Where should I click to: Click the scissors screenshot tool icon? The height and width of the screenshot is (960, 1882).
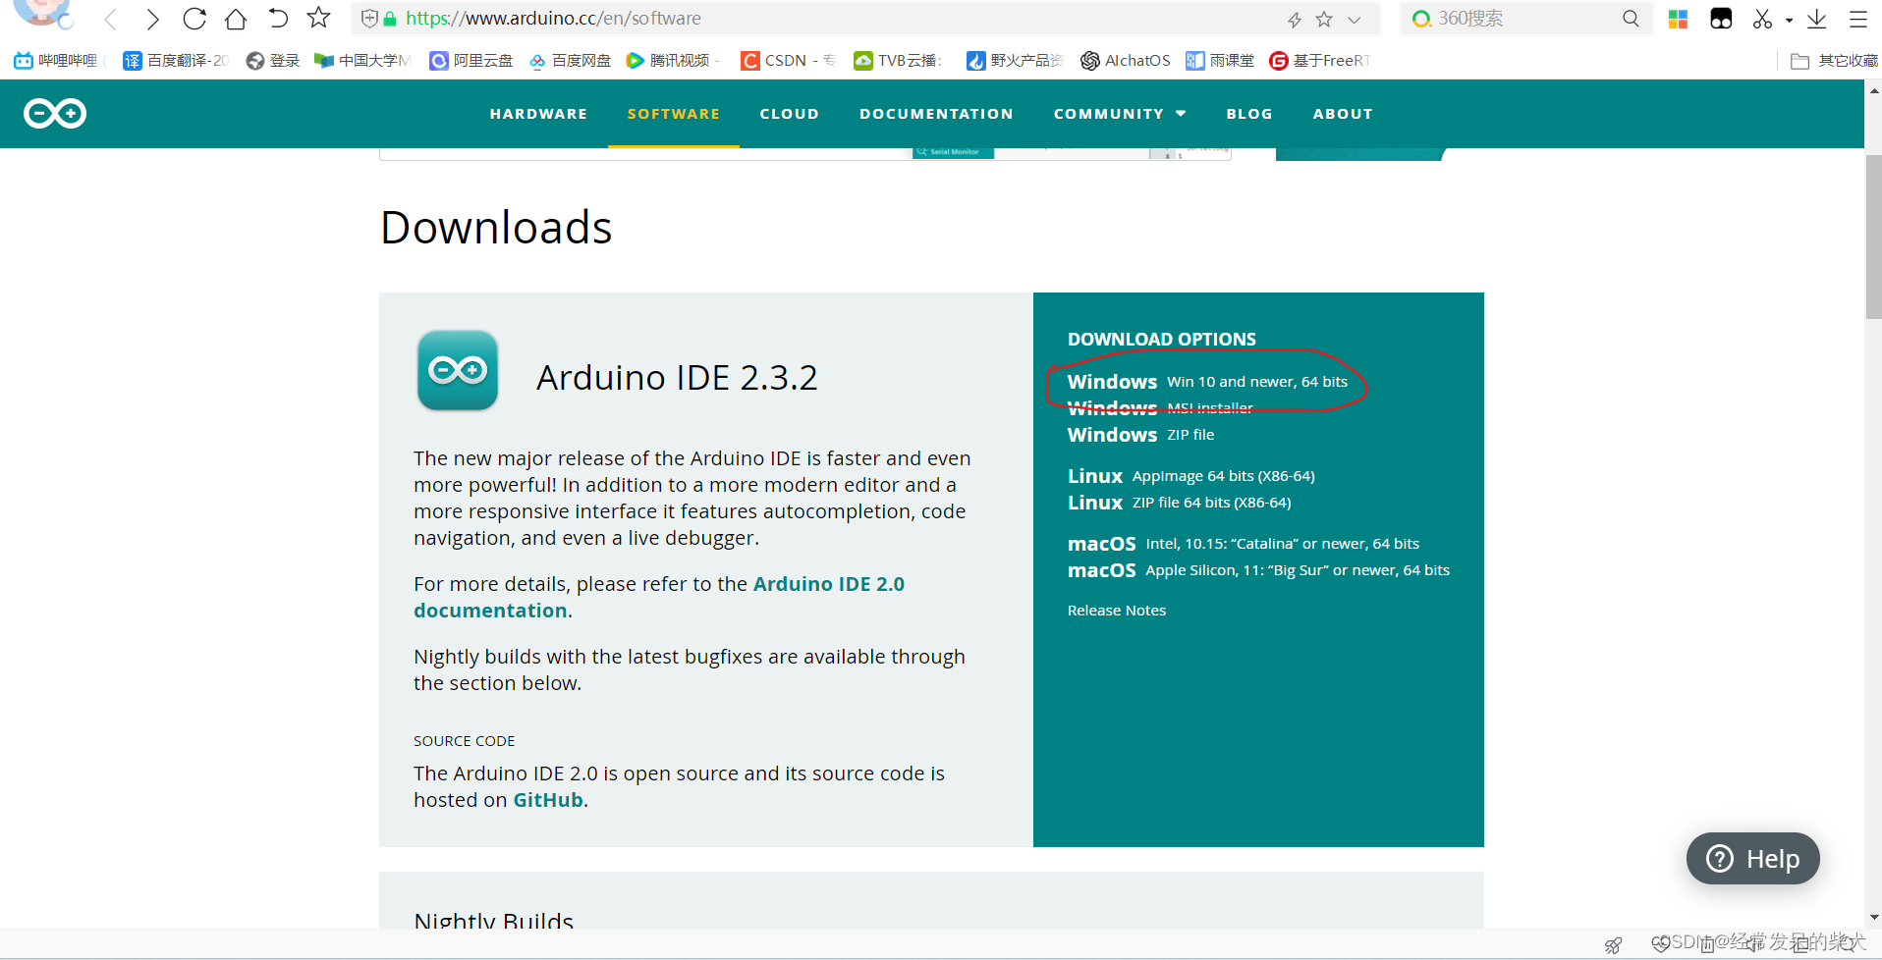(1762, 19)
